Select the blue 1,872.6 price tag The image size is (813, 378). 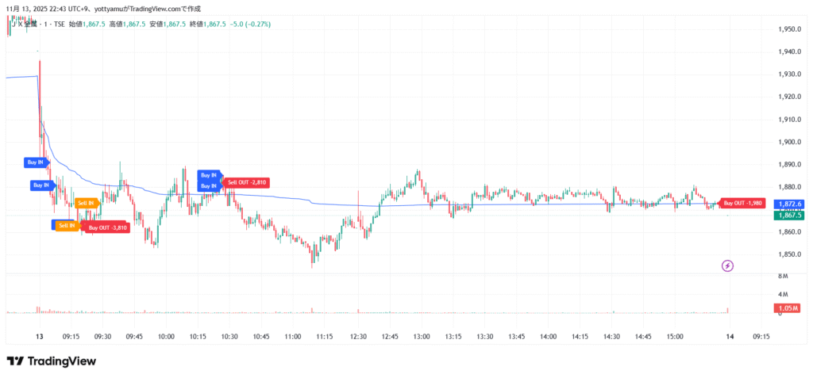click(x=790, y=204)
